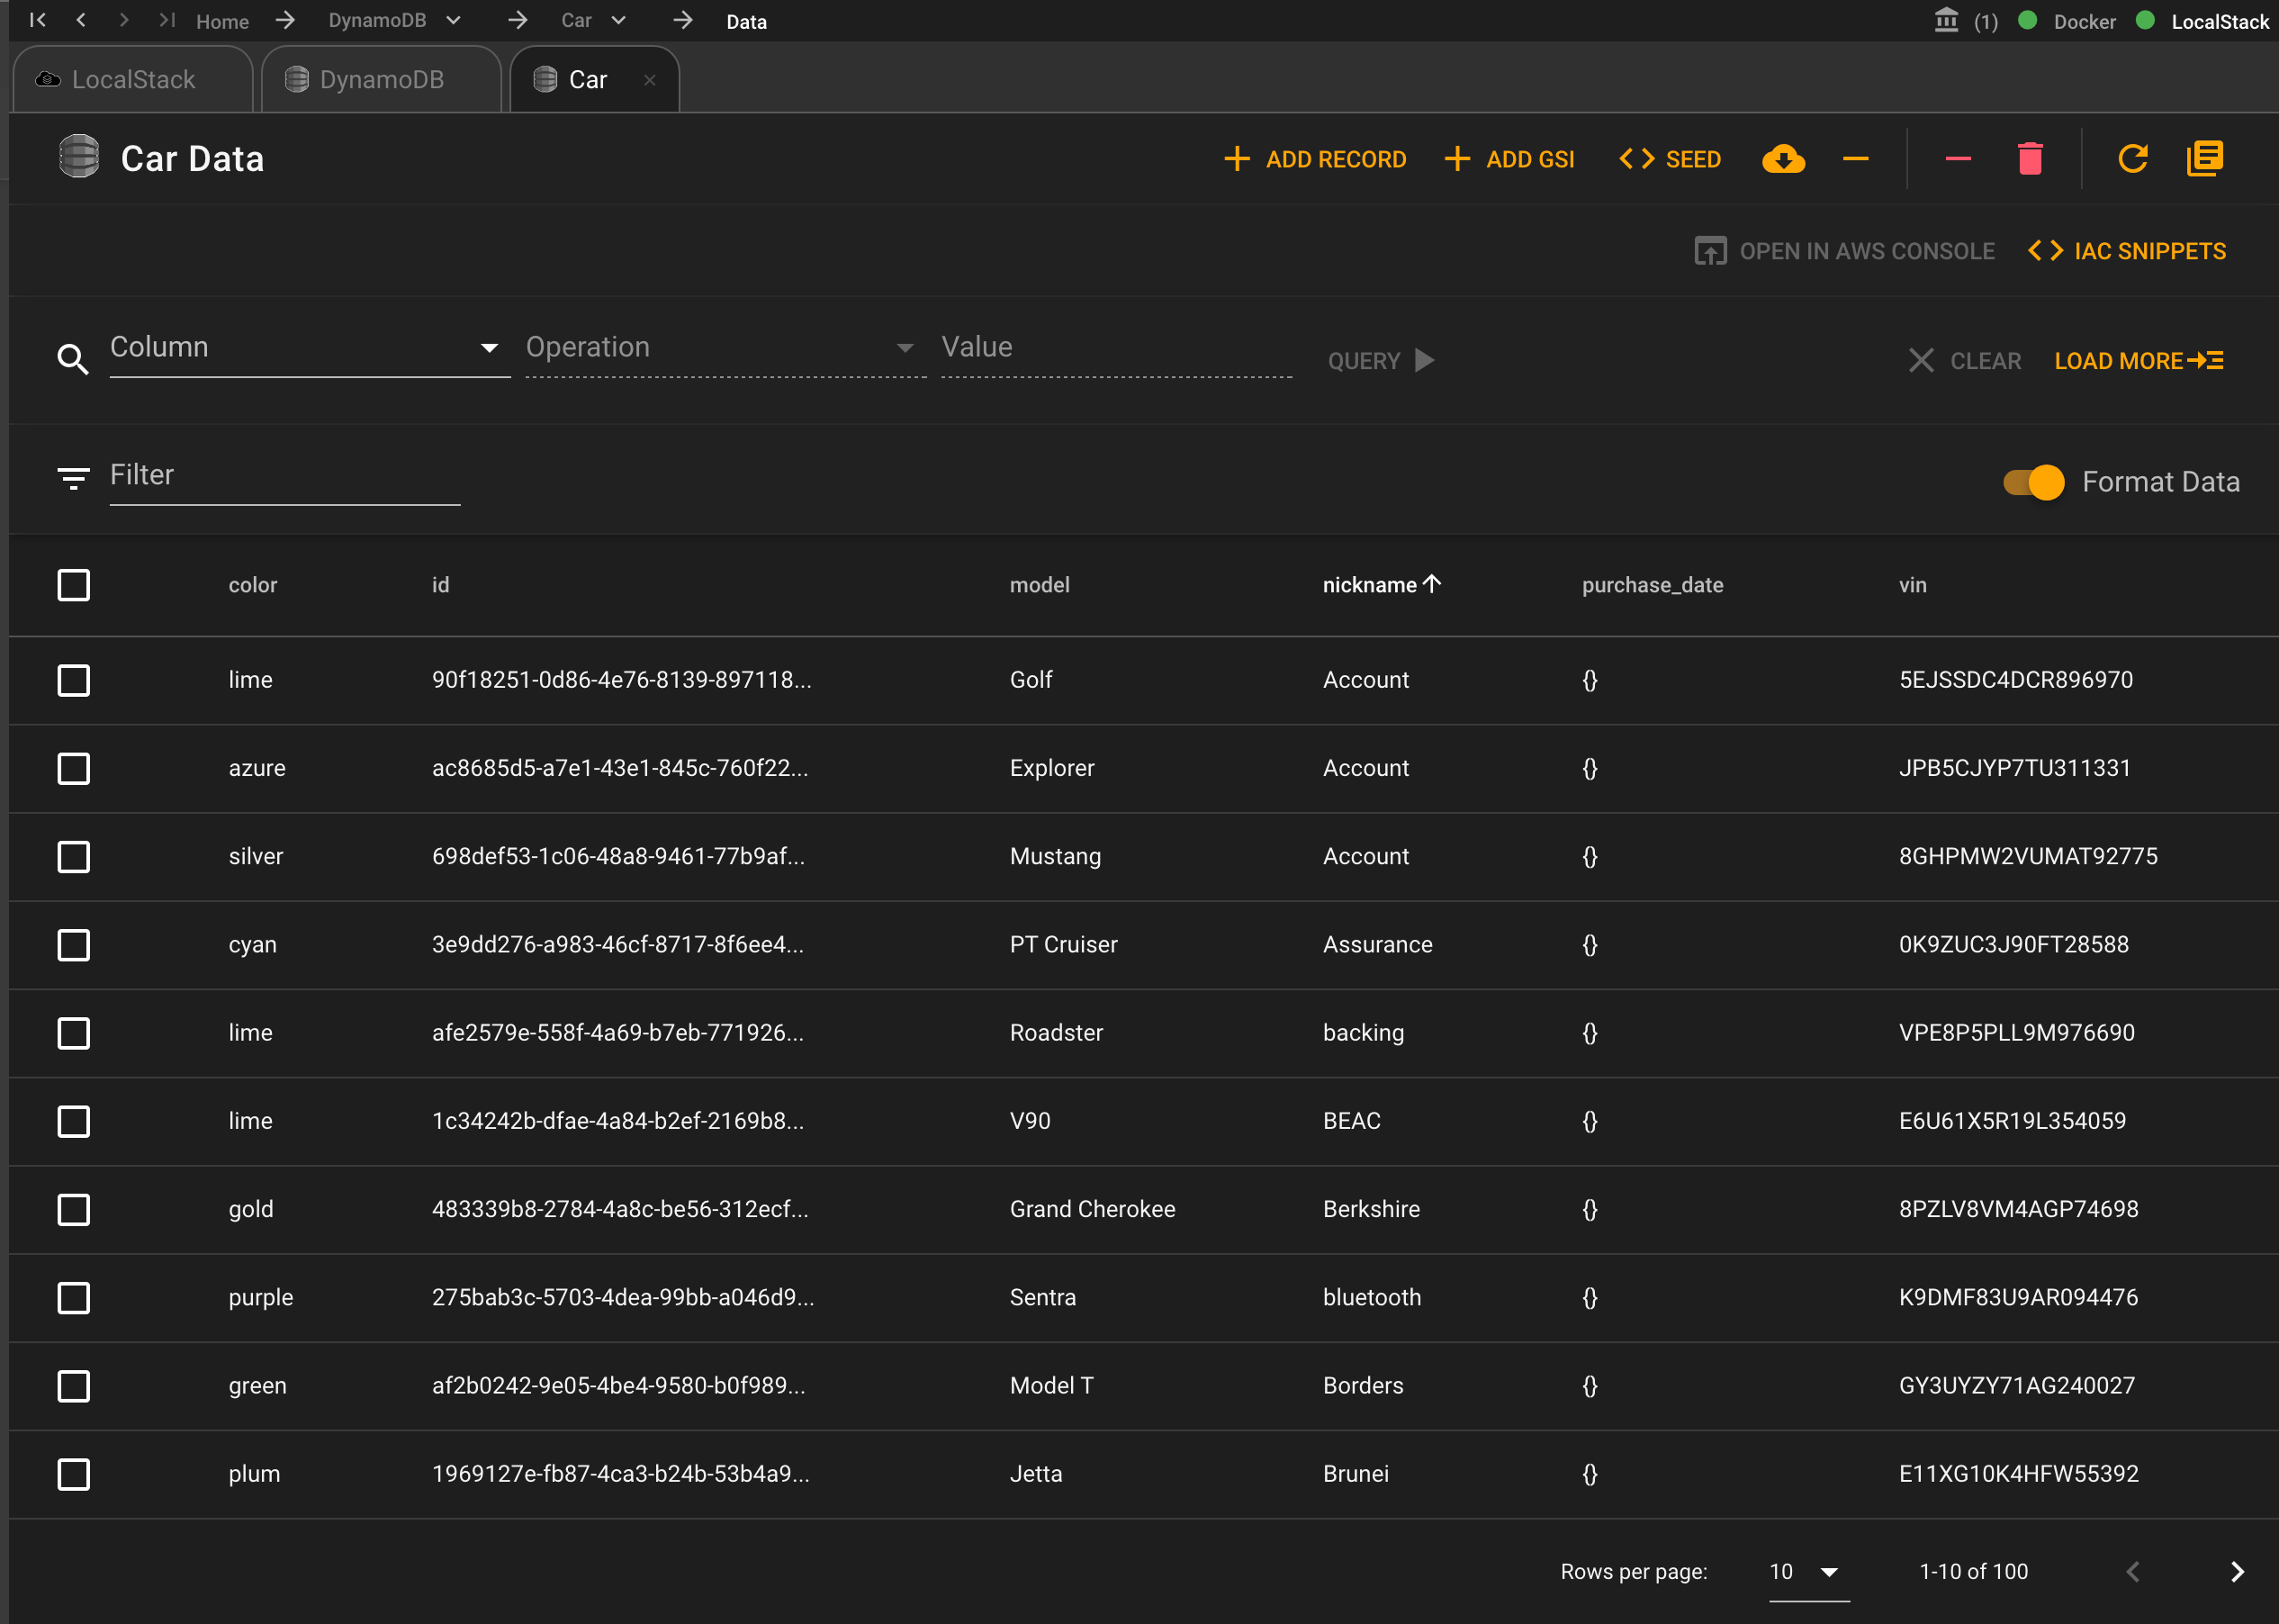The width and height of the screenshot is (2279, 1624).
Task: Open IAC SNIPPETS
Action: point(2126,251)
